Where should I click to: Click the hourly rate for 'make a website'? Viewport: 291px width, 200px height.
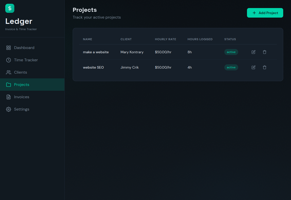click(x=163, y=52)
